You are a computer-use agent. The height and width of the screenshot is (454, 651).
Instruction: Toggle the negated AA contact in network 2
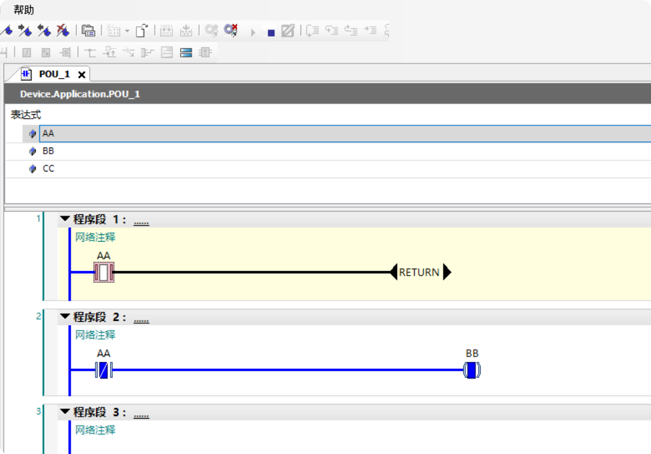[103, 370]
